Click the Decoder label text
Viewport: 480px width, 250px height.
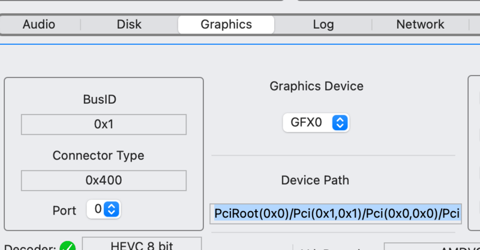pos(30,247)
